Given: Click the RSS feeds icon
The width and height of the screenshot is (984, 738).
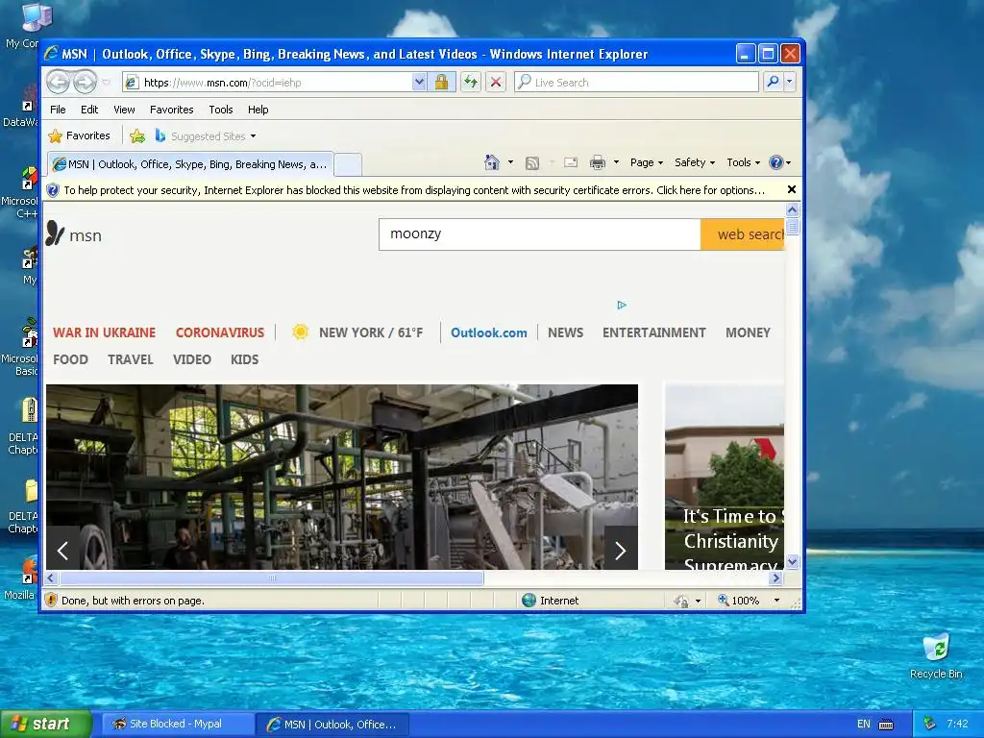Looking at the screenshot, I should click(x=532, y=163).
